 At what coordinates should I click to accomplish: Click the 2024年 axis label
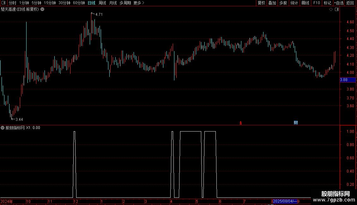7,201
